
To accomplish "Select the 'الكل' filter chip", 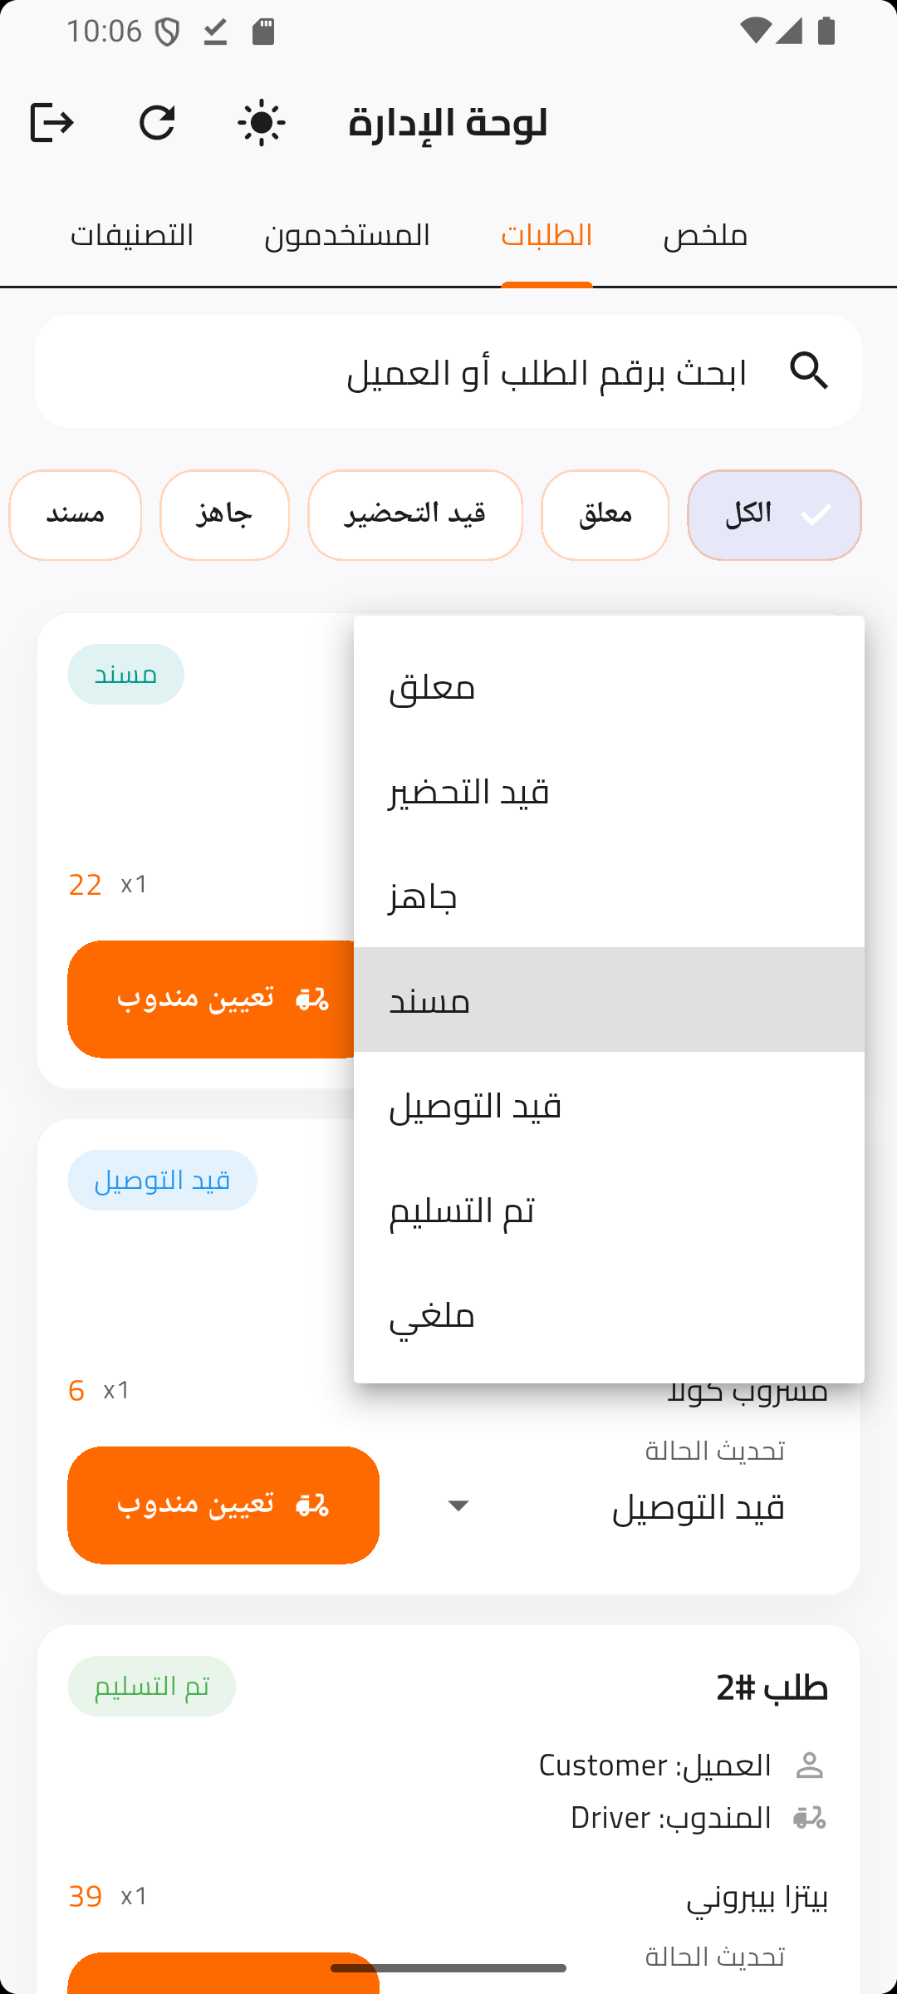I will pyautogui.click(x=773, y=515).
